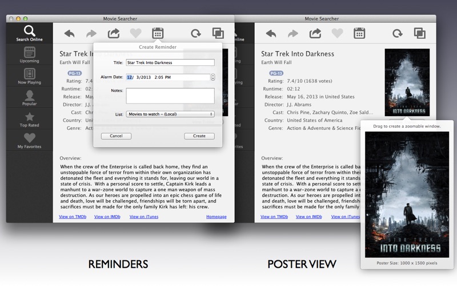Click the runtime value "02:12"
Screen dimensions: 457x286
click(293, 89)
